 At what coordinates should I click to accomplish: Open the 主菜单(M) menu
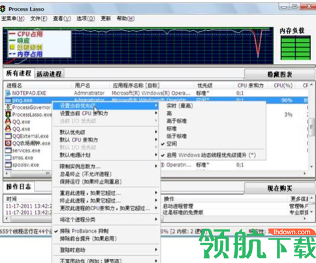click(x=13, y=19)
